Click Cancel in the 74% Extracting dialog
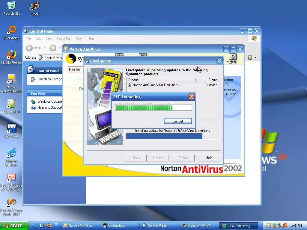This screenshot has width=307, height=230. pyautogui.click(x=177, y=121)
